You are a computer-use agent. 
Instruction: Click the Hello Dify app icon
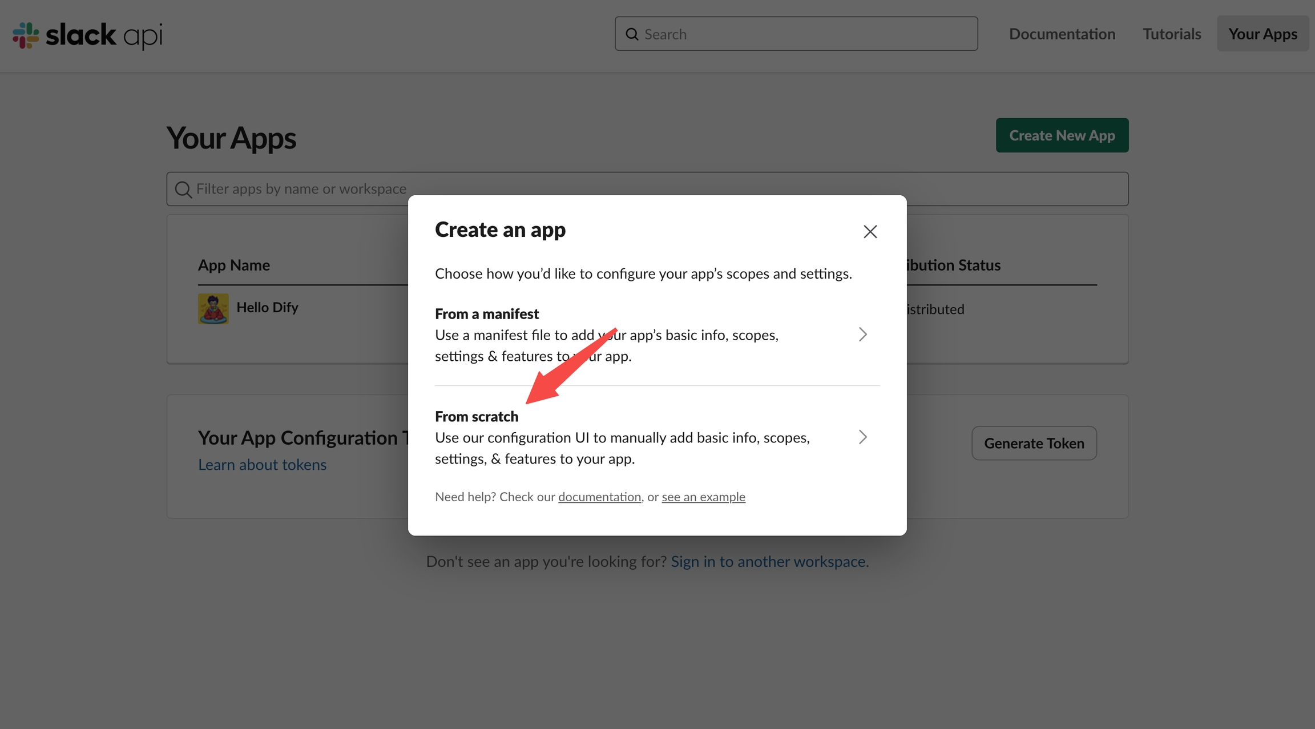213,308
